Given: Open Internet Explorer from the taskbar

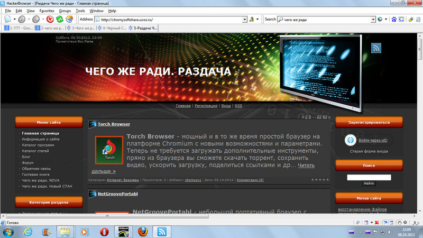Looking at the screenshot, I should 27,232.
